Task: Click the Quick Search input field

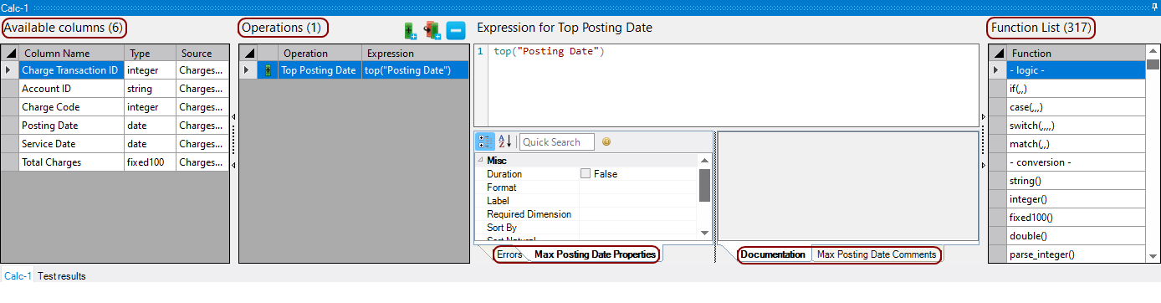Action: [557, 142]
